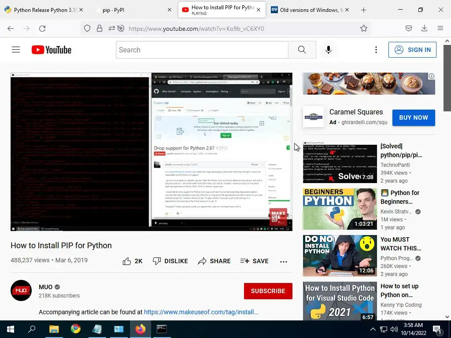Switch to the Python Release Python 3.10 tab
The image size is (451, 338).
click(x=43, y=10)
